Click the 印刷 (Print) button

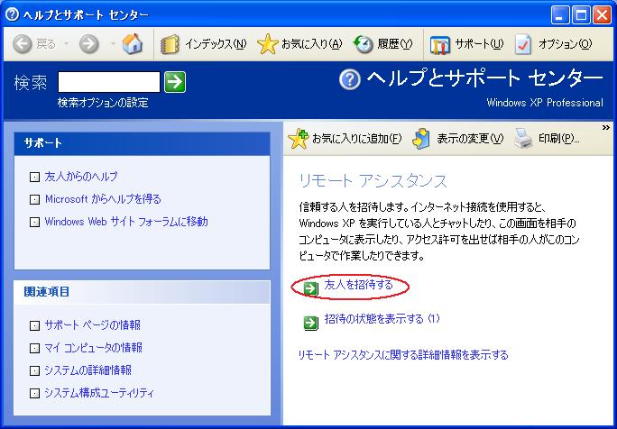coord(546,139)
